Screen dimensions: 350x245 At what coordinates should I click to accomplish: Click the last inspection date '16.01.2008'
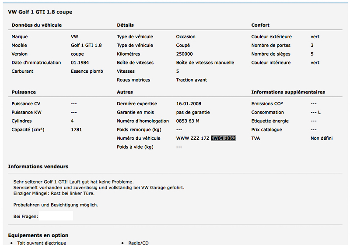(189, 104)
